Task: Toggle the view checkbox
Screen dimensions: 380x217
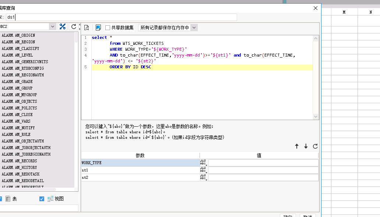Action: tap(42, 199)
